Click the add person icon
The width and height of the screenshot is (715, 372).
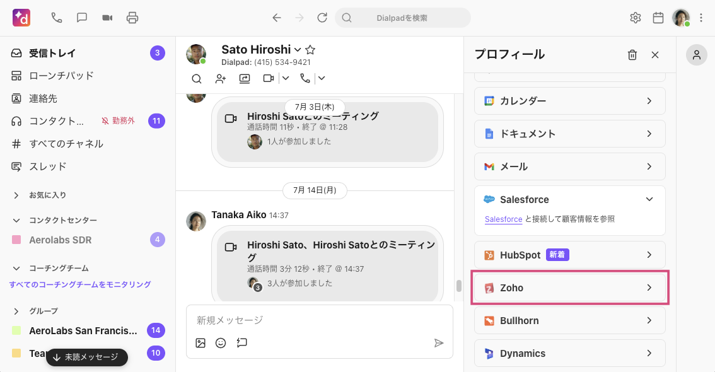(221, 78)
